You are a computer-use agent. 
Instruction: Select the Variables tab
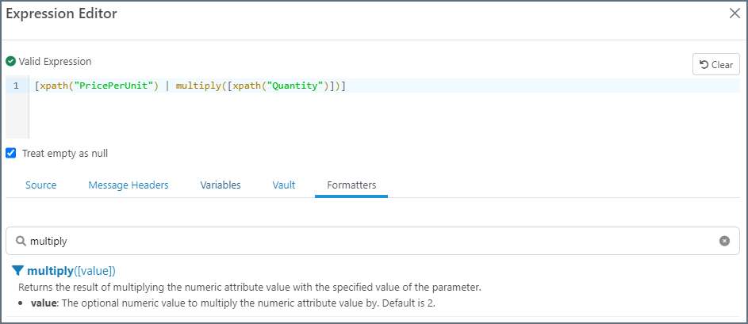coord(221,185)
